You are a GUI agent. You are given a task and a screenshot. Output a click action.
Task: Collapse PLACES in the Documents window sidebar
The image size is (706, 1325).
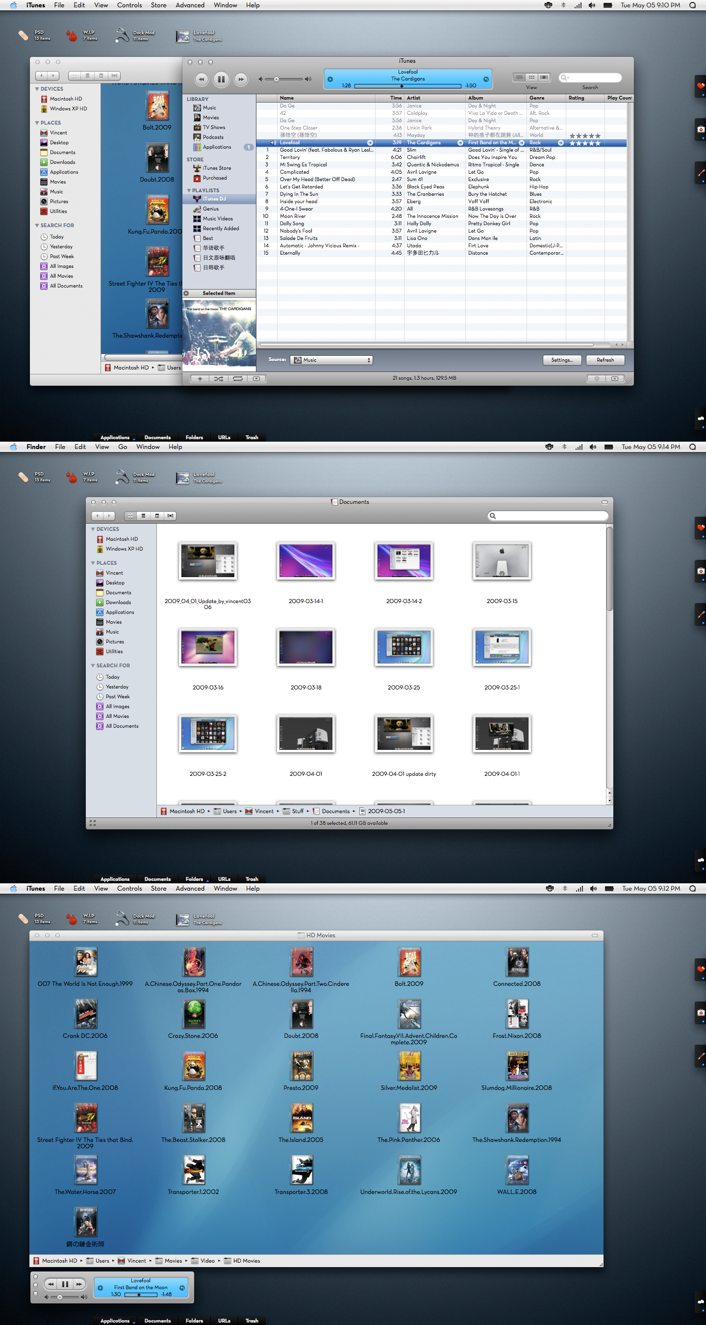(x=93, y=563)
